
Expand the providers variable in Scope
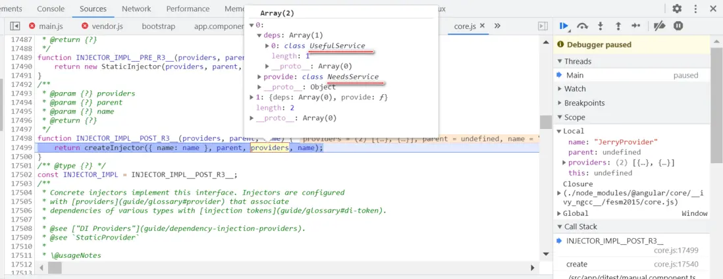pyautogui.click(x=564, y=163)
